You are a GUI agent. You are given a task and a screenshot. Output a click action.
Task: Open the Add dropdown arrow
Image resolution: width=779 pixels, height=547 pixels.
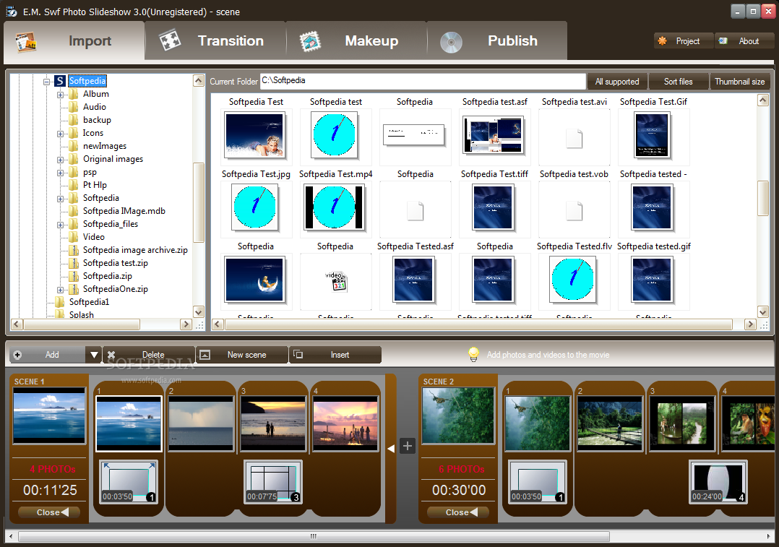94,355
